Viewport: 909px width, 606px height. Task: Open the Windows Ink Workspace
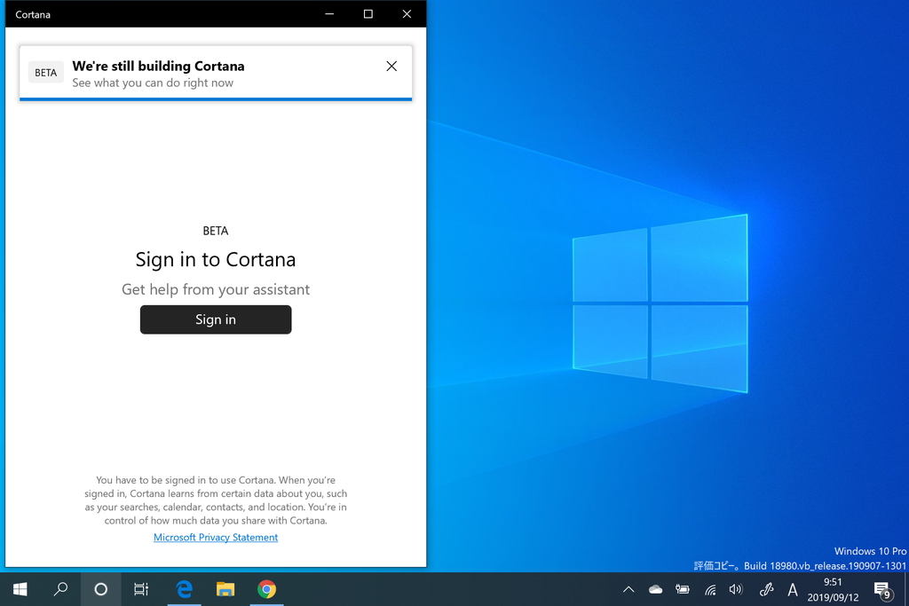click(x=765, y=589)
